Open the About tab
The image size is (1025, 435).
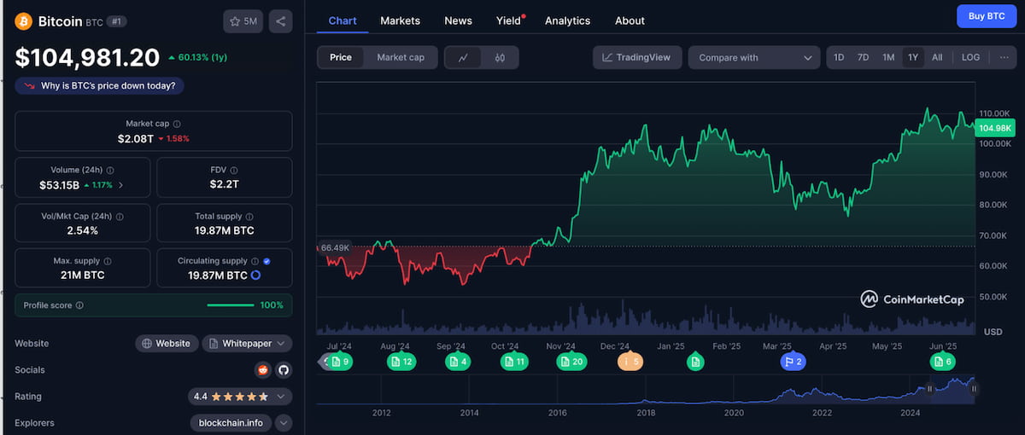630,20
